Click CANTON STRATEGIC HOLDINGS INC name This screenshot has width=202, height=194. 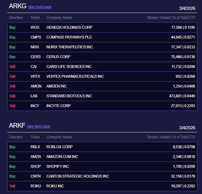click(x=78, y=176)
